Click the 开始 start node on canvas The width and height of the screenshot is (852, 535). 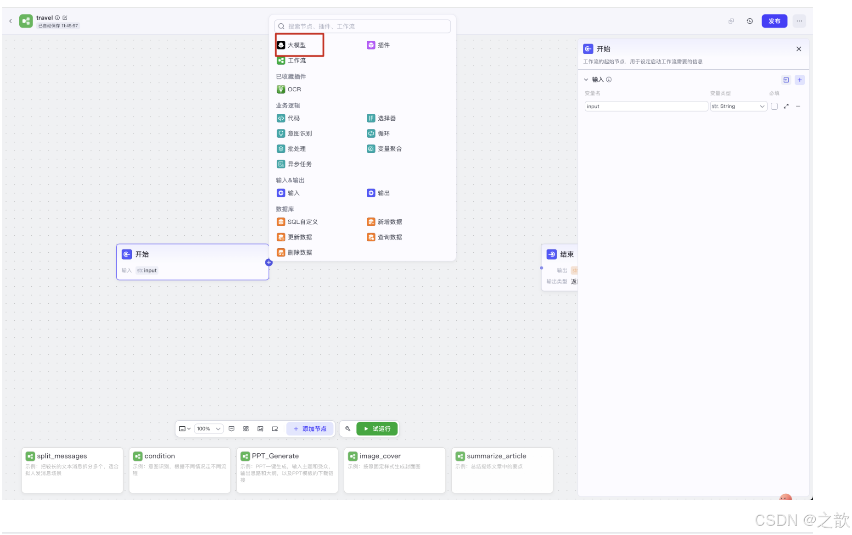(192, 262)
